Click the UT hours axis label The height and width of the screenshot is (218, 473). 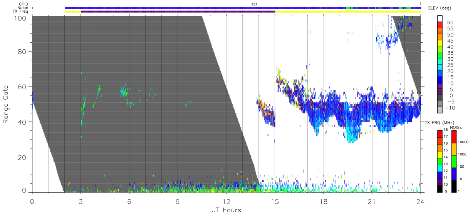pyautogui.click(x=226, y=210)
